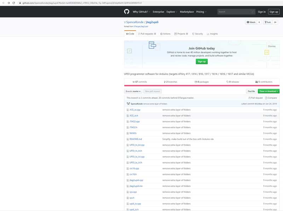Open README.md commit message about Arduino IDE
The height and width of the screenshot is (211, 283).
coord(188,139)
